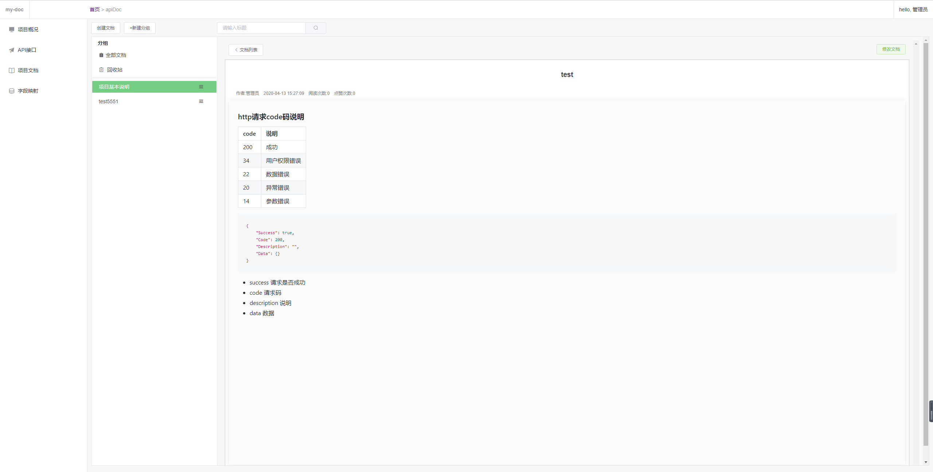Screen dimensions: 933x472
Task: Select the 项目基本说明 group
Action: pyautogui.click(x=154, y=87)
